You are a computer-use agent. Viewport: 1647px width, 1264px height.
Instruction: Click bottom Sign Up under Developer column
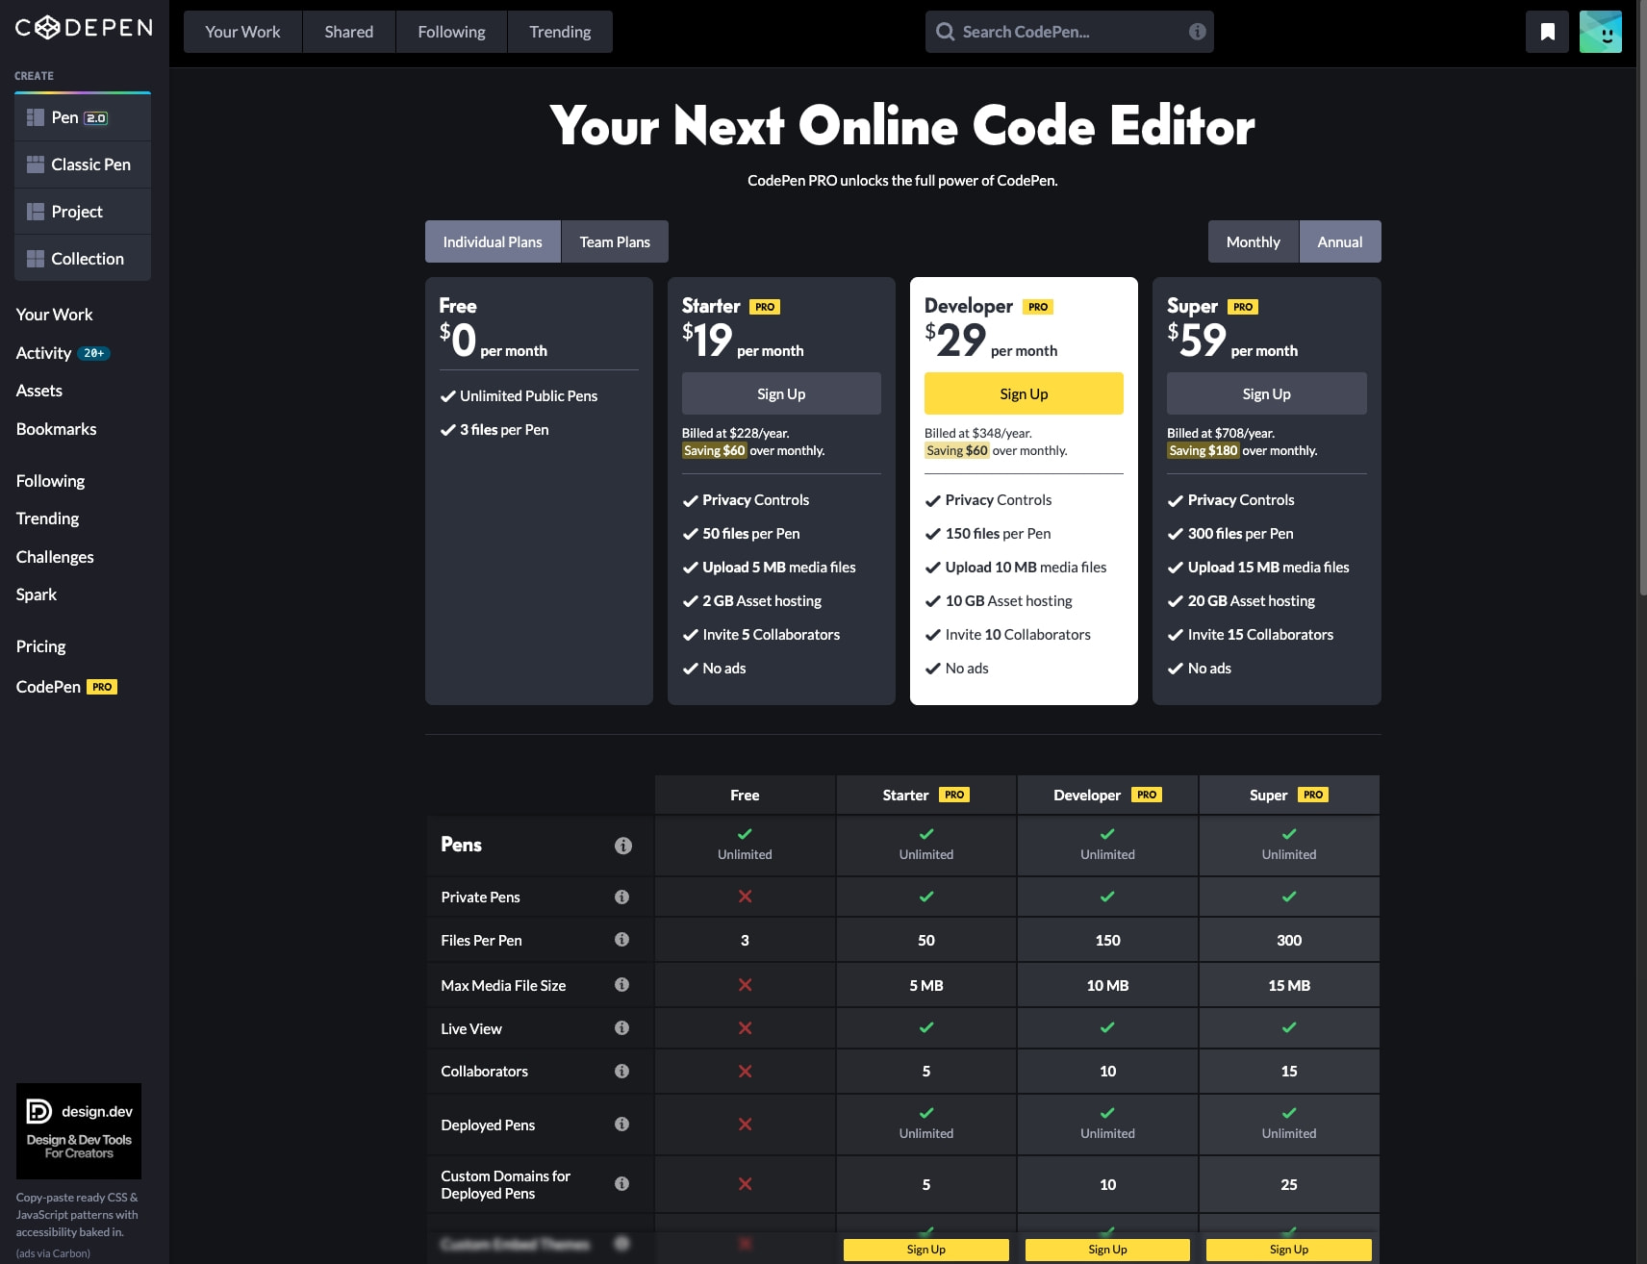pyautogui.click(x=1107, y=1250)
